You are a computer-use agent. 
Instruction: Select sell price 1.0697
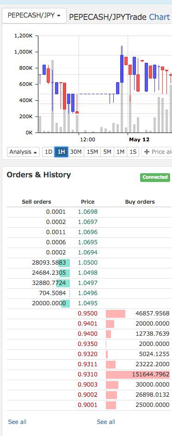click(88, 222)
